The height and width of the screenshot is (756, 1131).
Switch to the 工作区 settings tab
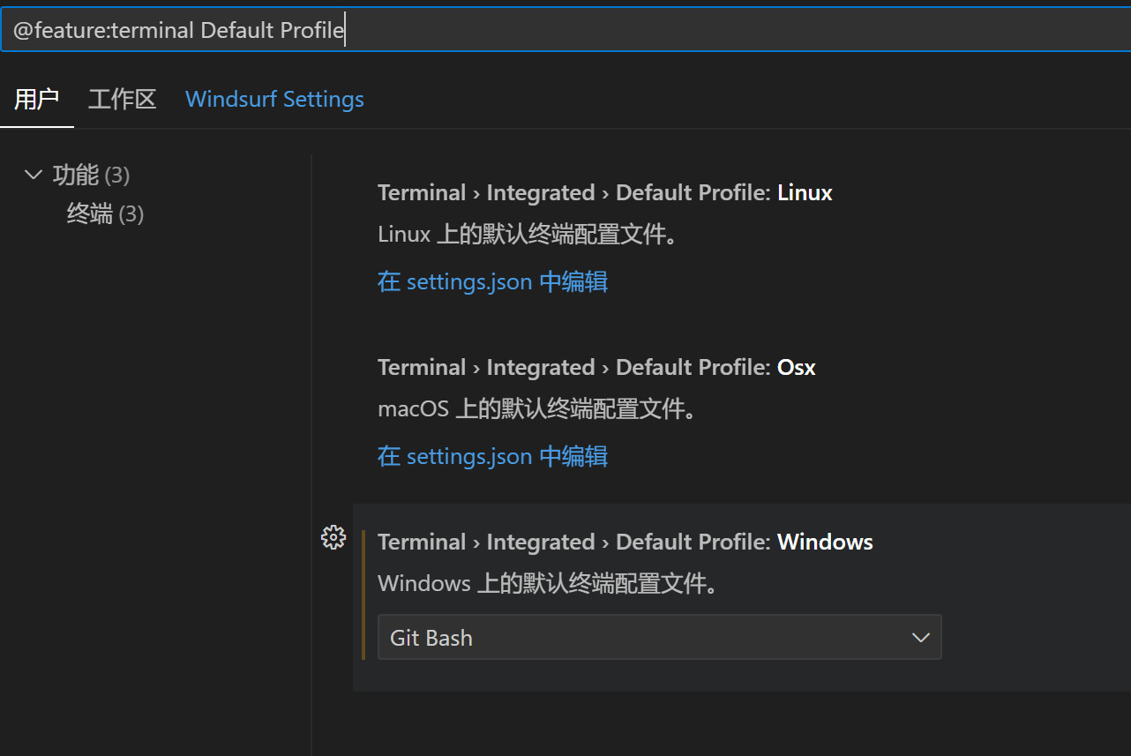click(122, 99)
